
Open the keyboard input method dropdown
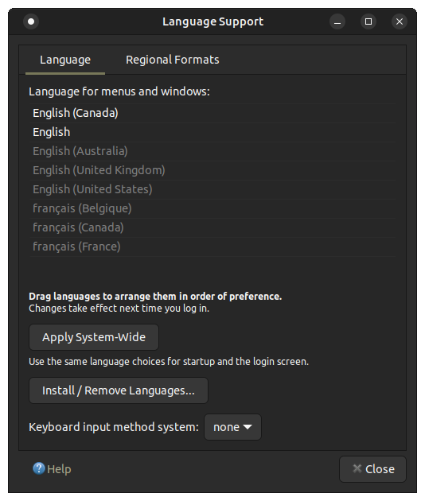pos(233,427)
